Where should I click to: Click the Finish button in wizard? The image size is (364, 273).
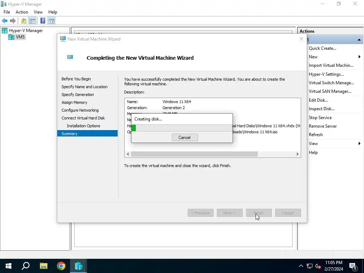[x=259, y=213]
